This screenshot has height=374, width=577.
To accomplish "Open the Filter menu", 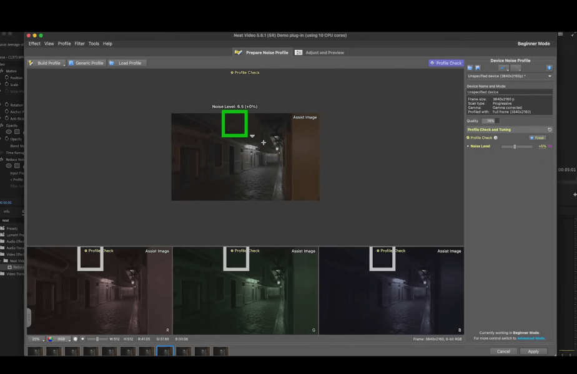I will point(79,44).
